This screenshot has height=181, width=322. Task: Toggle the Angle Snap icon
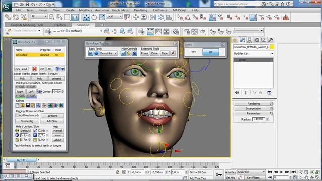point(188,17)
